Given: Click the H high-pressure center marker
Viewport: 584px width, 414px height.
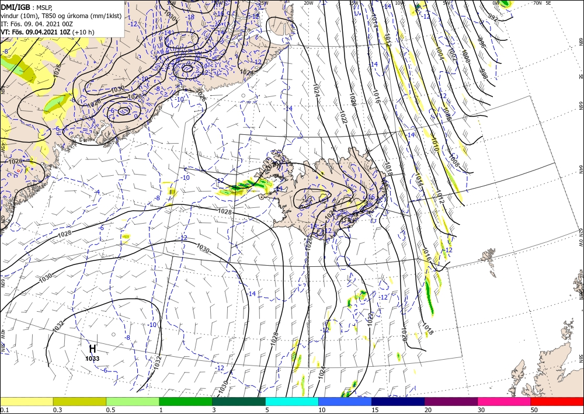Looking at the screenshot, I should click(x=92, y=349).
